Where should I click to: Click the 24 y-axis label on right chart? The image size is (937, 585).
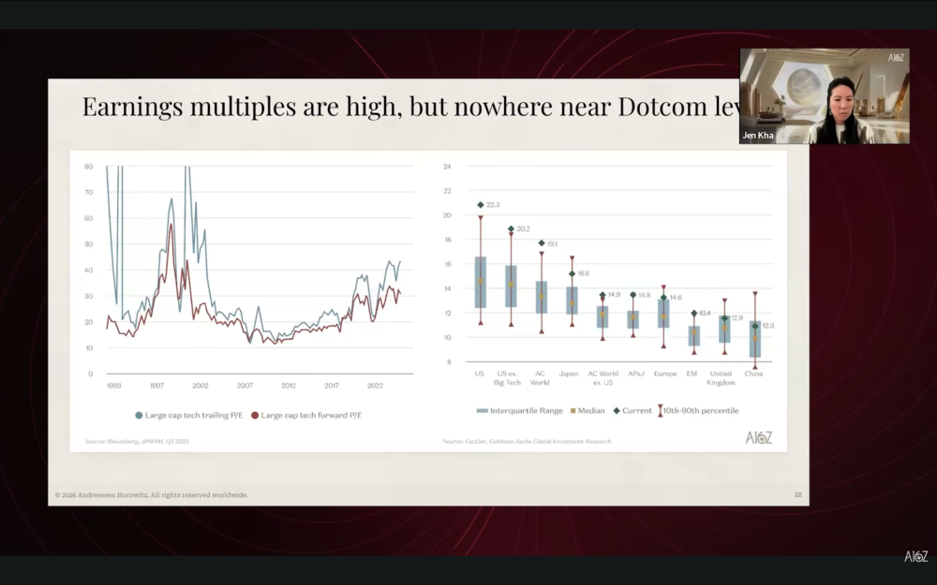447,167
